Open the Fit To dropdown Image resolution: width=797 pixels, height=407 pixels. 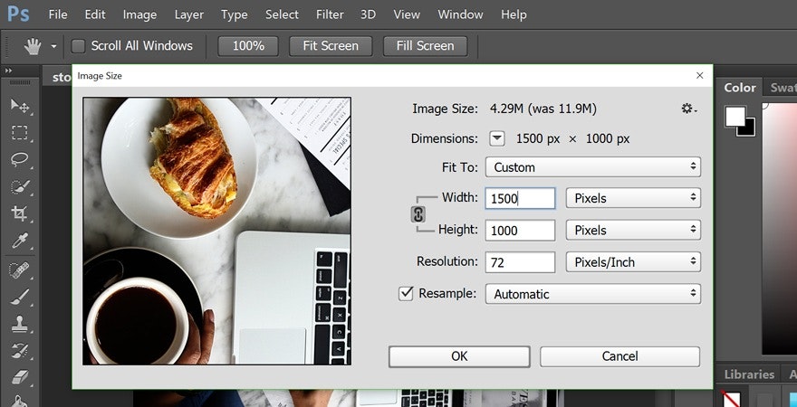(592, 167)
